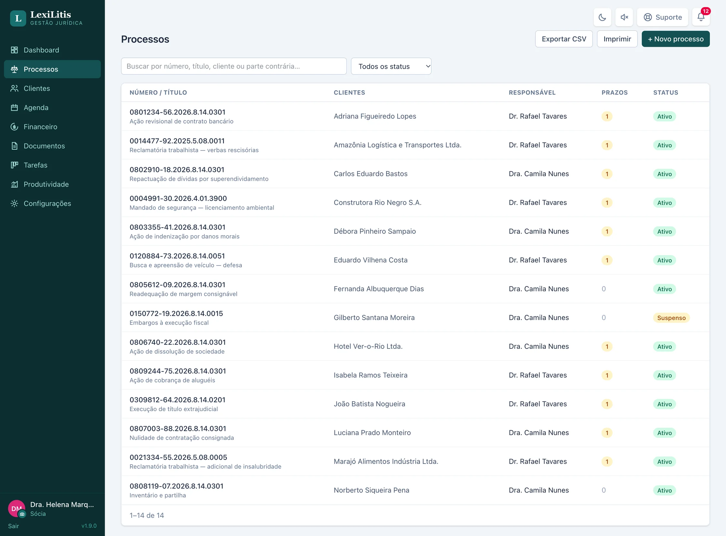
Task: Click responsável in Isabela Ramos Teixeira row
Action: (538, 375)
